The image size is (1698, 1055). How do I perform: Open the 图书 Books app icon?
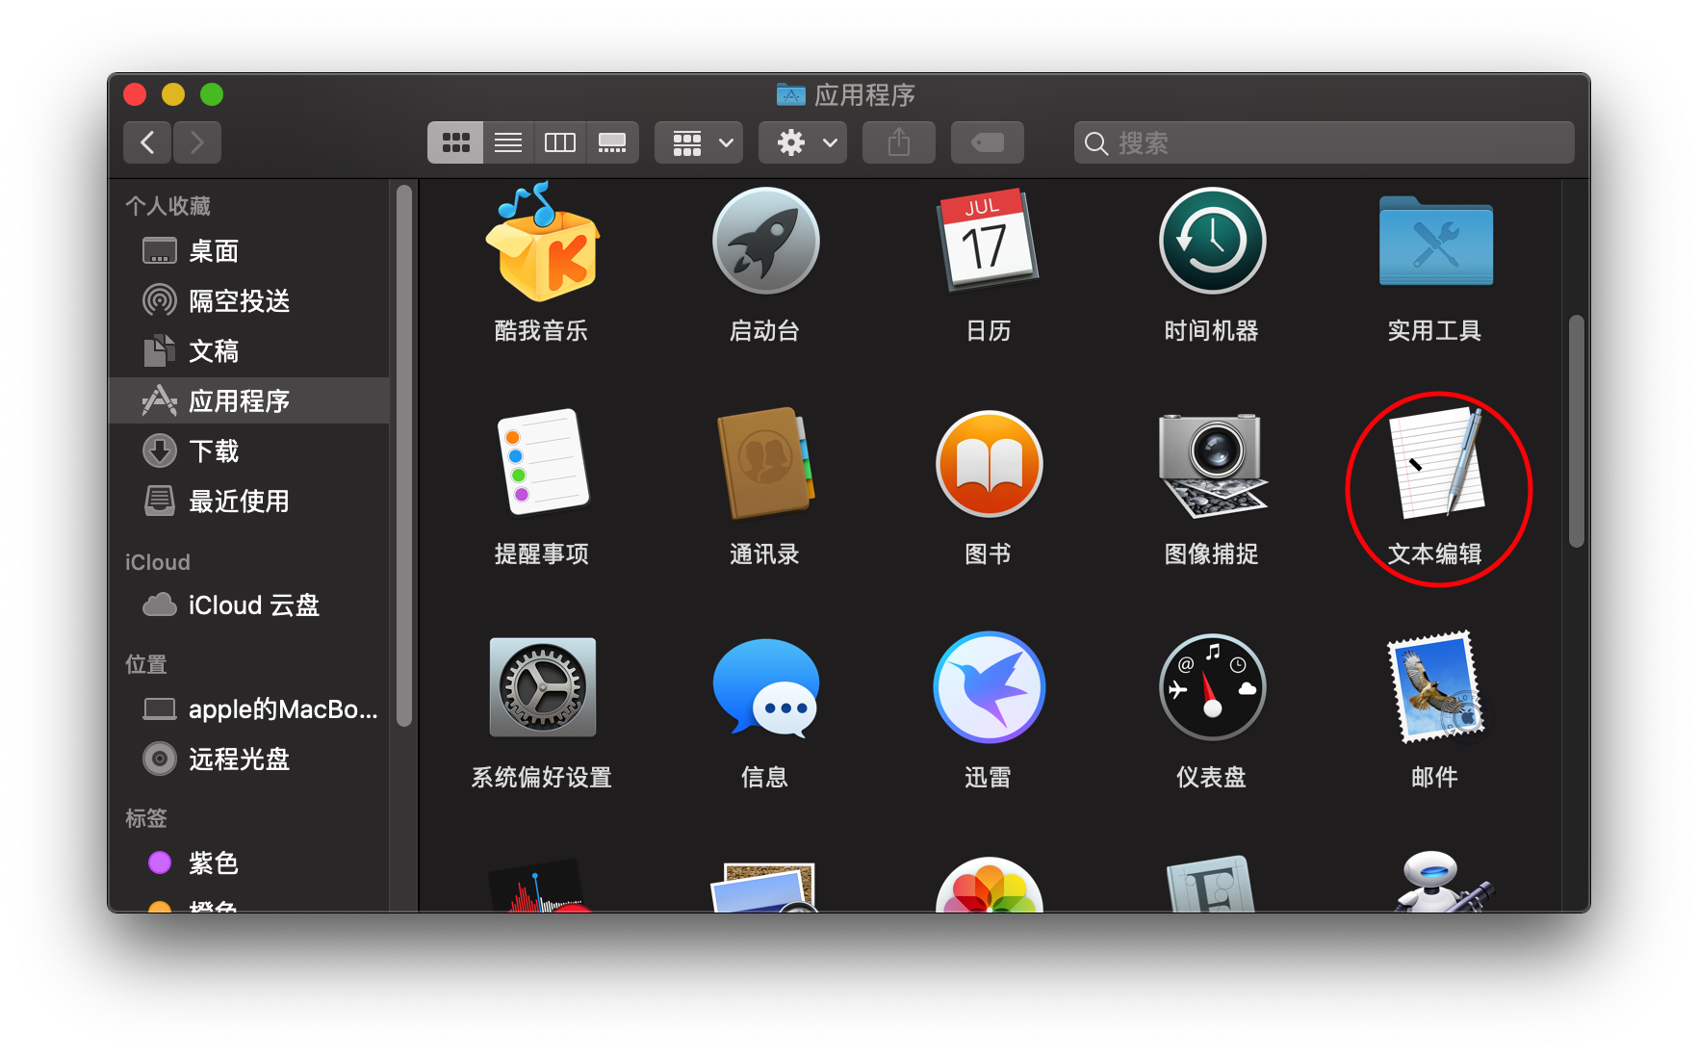pos(989,464)
